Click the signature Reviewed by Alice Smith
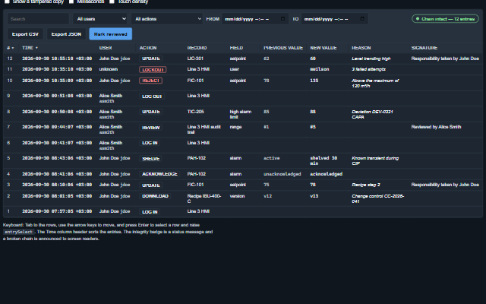 (x=436, y=127)
